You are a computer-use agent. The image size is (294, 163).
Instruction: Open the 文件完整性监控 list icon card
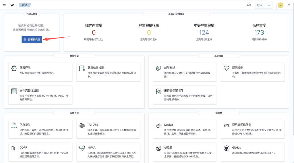(x=40, y=95)
